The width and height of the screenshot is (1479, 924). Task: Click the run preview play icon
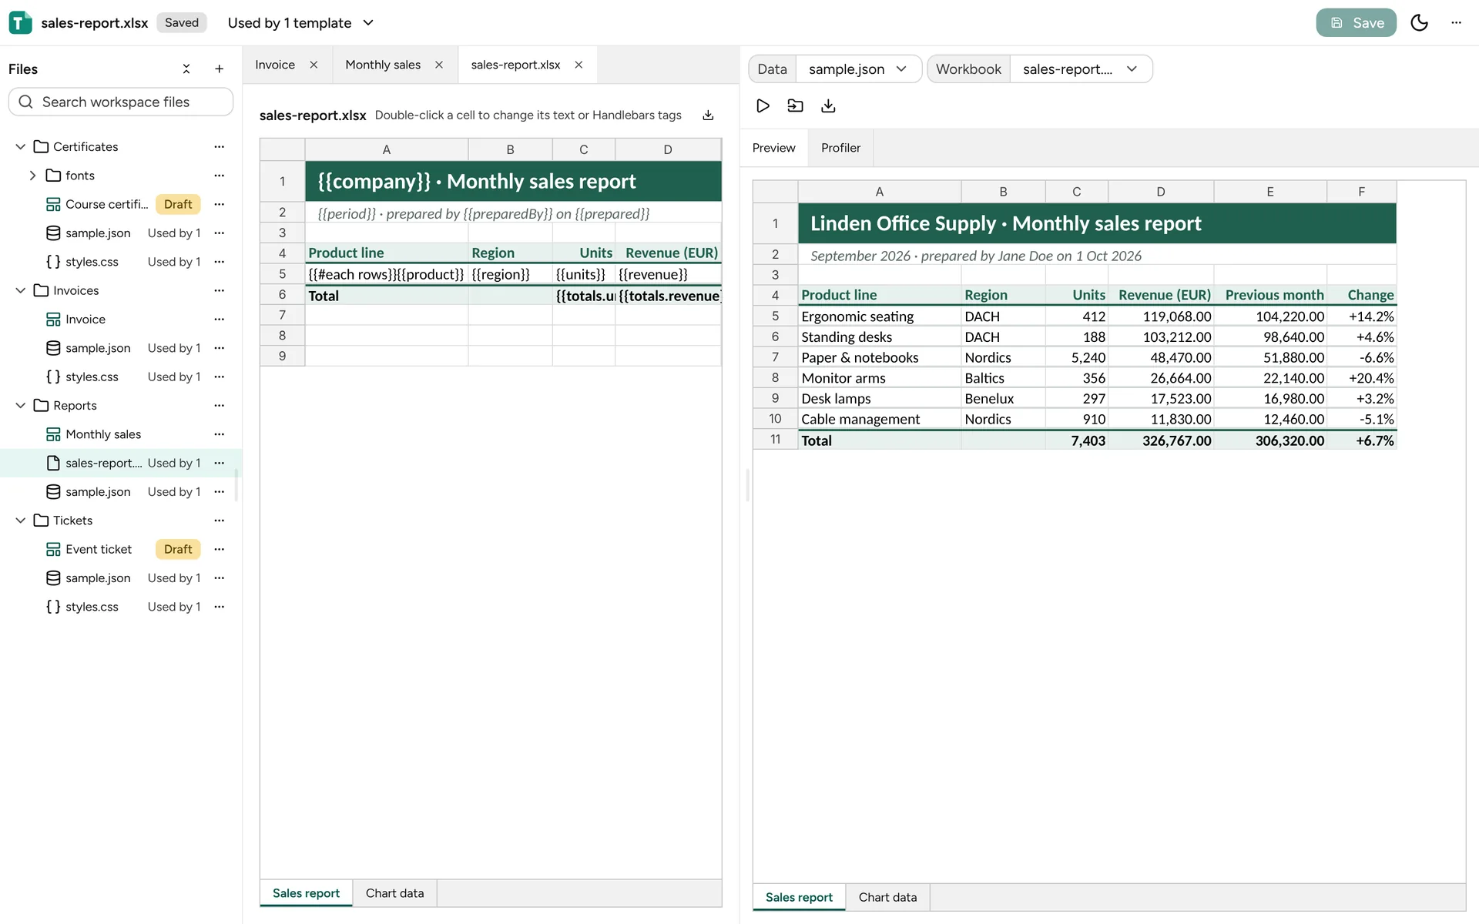763,105
